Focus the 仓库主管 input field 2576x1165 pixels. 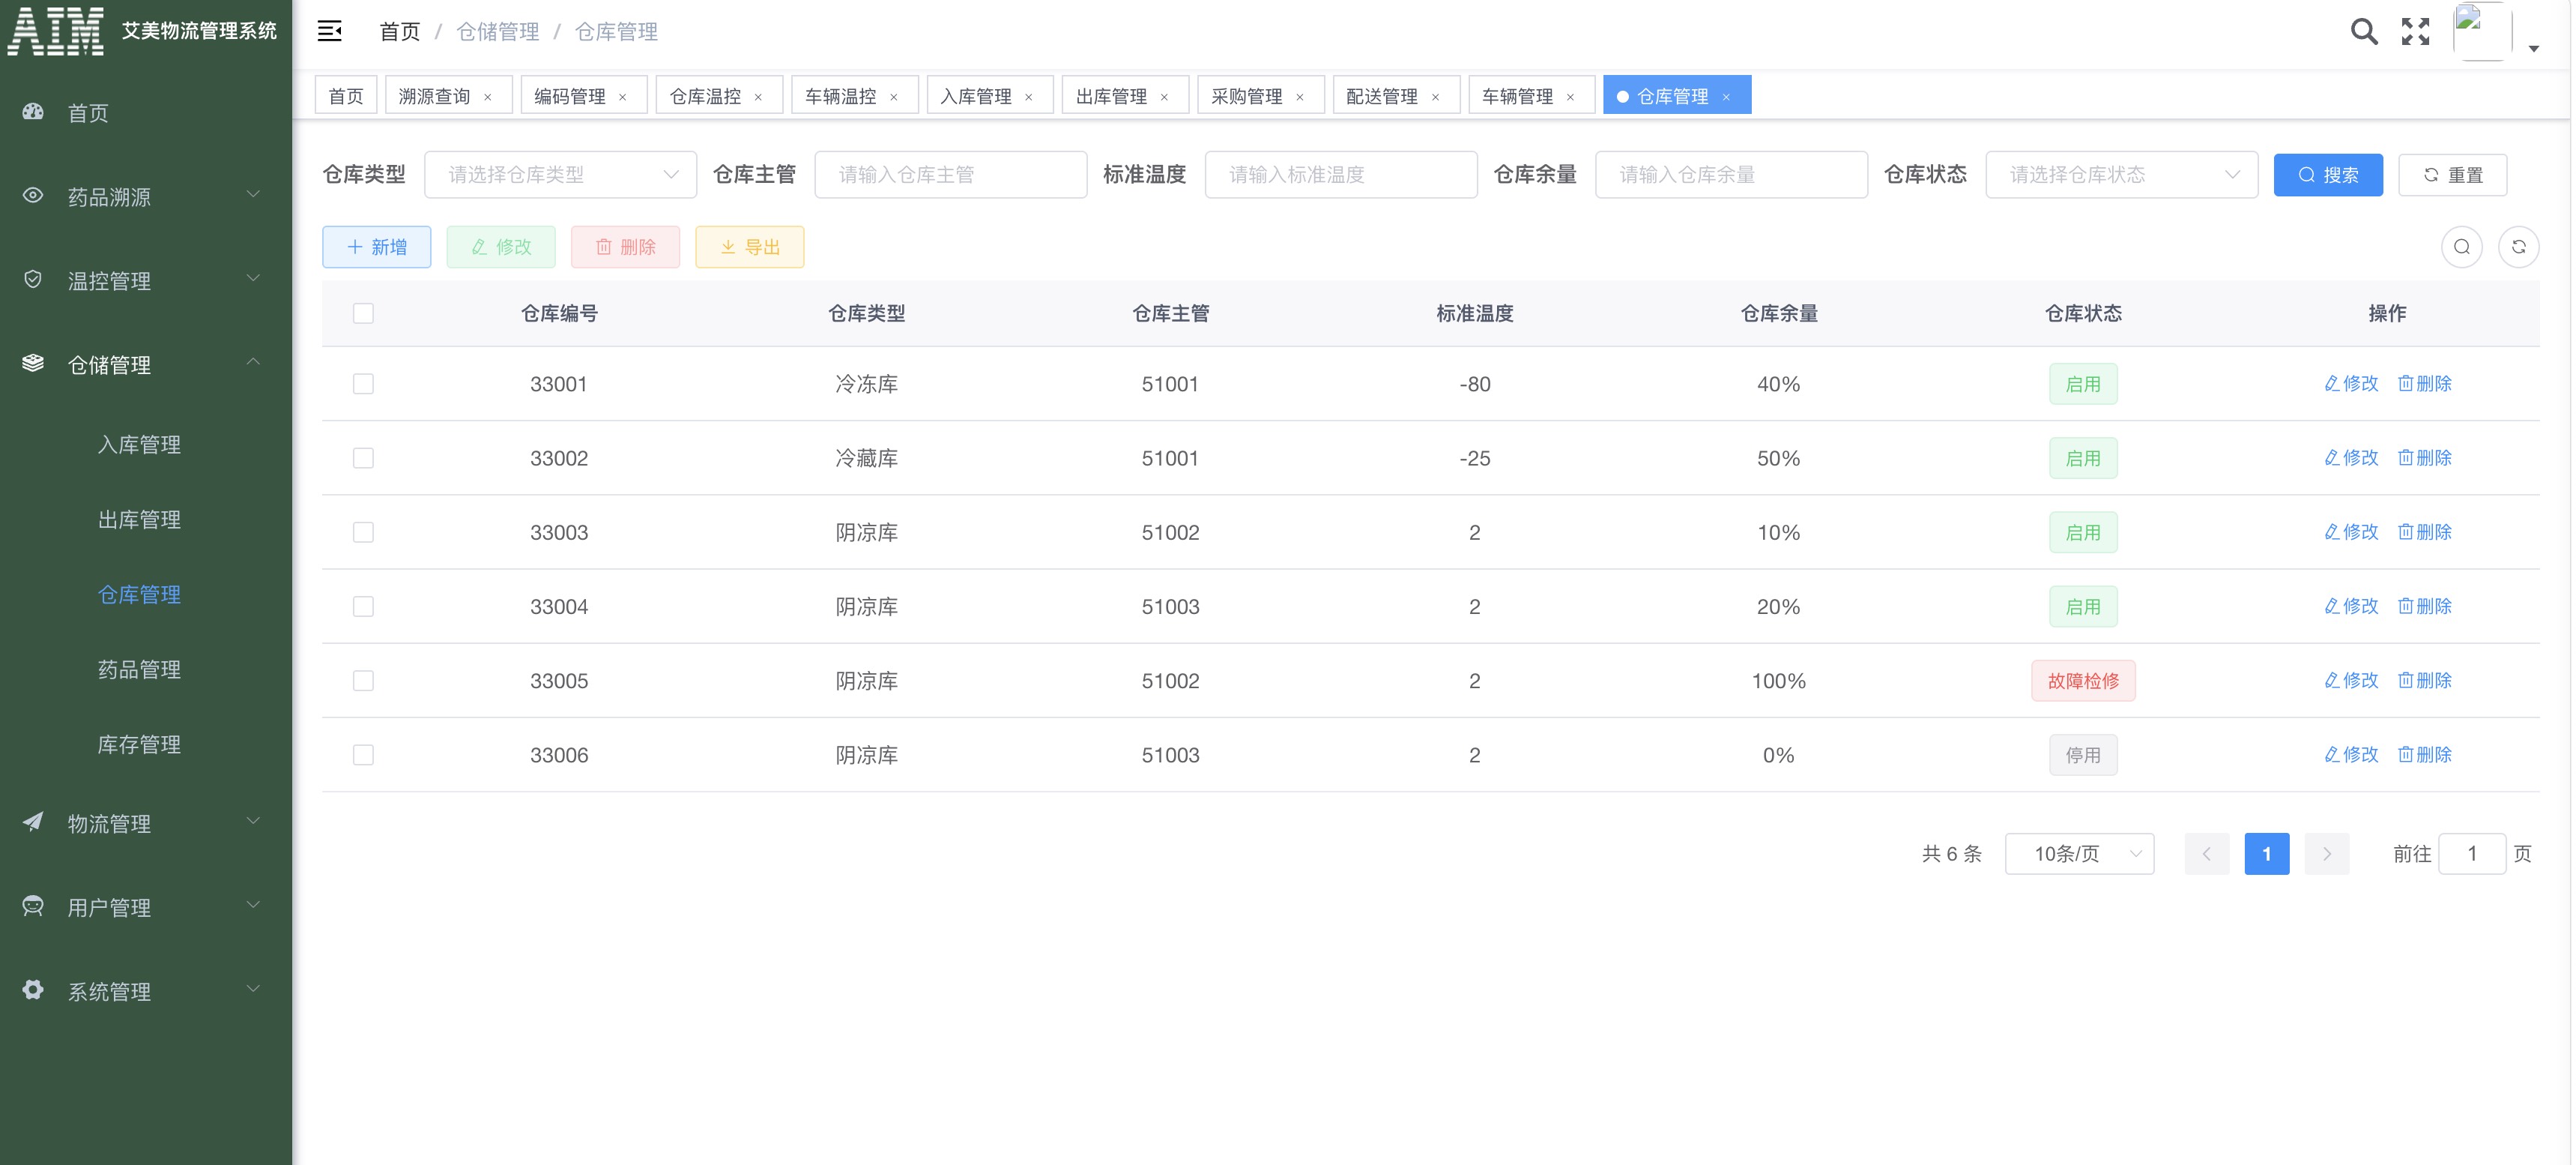[950, 174]
